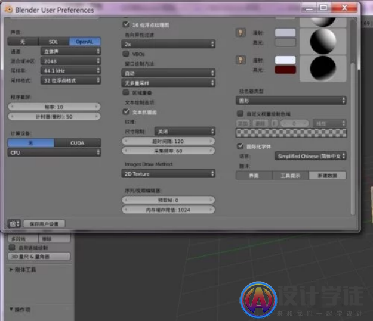Select CUDA as compute device
The height and width of the screenshot is (321, 373).
tap(78, 143)
